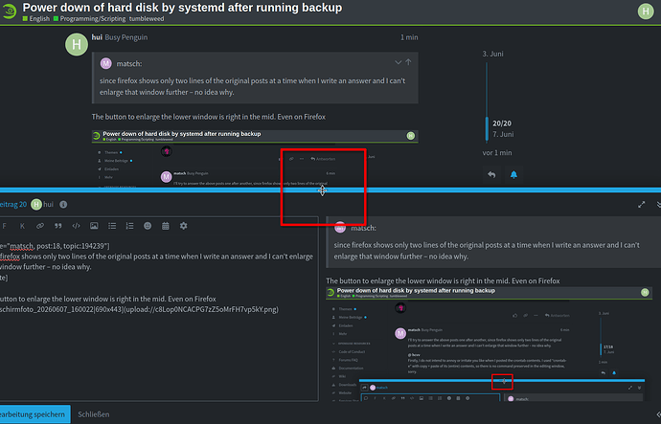Open notification bell in topic timeline
This screenshot has height=424, width=661.
tap(513, 175)
